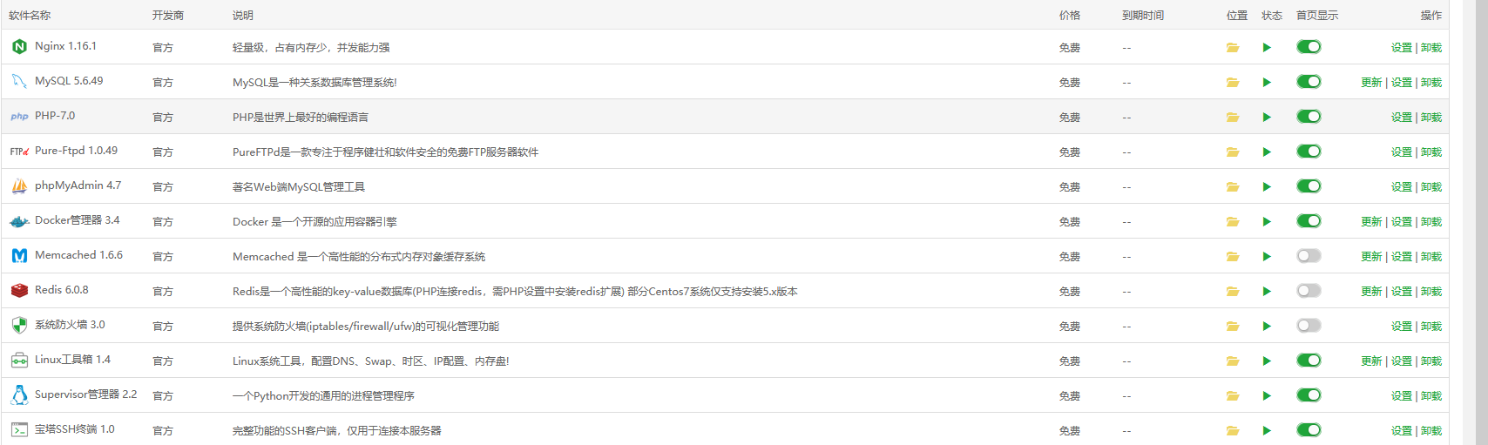Click the Nginx green play status icon
The width and height of the screenshot is (1488, 445).
[x=1267, y=47]
